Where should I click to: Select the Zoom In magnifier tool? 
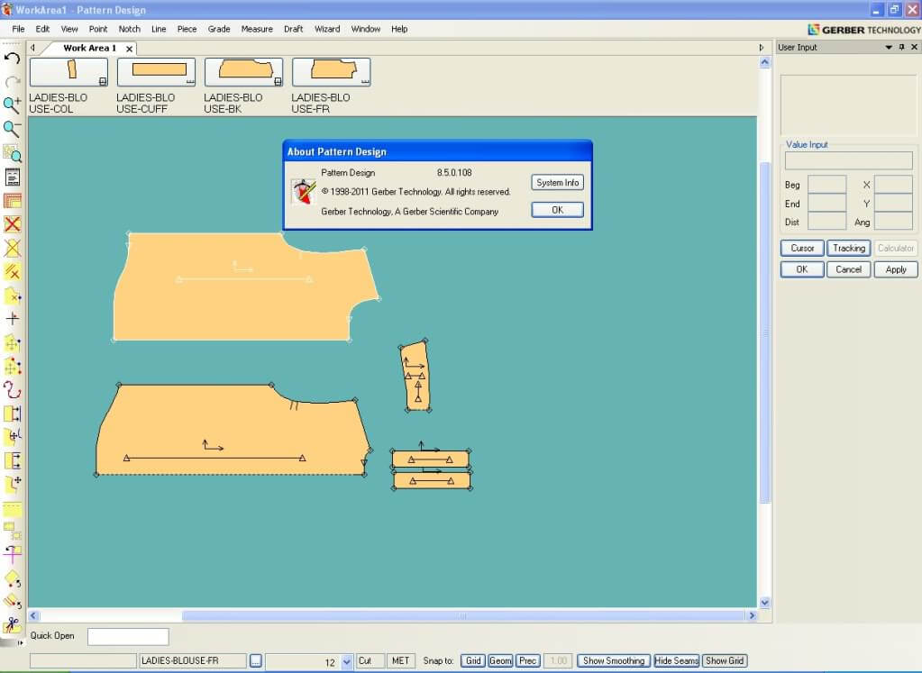pyautogui.click(x=13, y=105)
